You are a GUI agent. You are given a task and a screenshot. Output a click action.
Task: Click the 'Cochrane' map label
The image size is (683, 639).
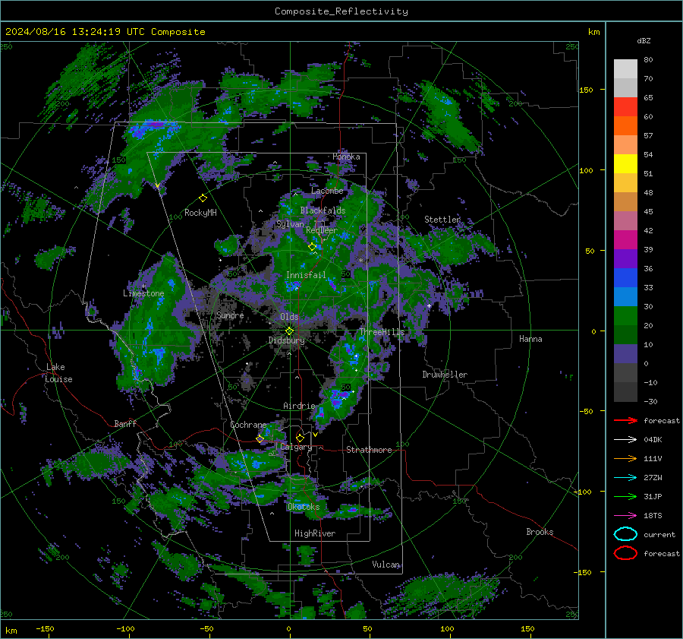(x=248, y=425)
